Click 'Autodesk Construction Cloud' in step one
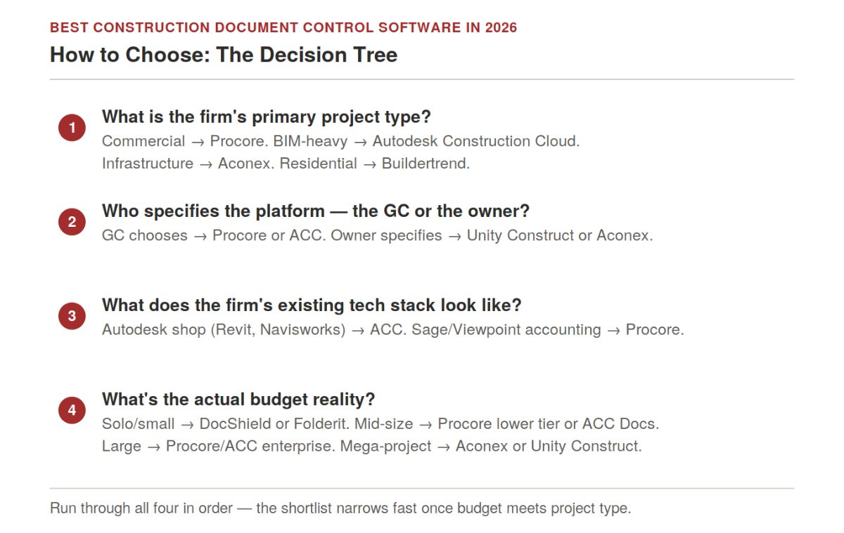This screenshot has height=533, width=844. pos(475,141)
